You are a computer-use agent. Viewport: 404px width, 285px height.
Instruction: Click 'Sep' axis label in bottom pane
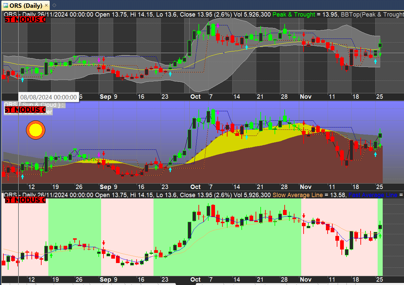tap(105, 279)
